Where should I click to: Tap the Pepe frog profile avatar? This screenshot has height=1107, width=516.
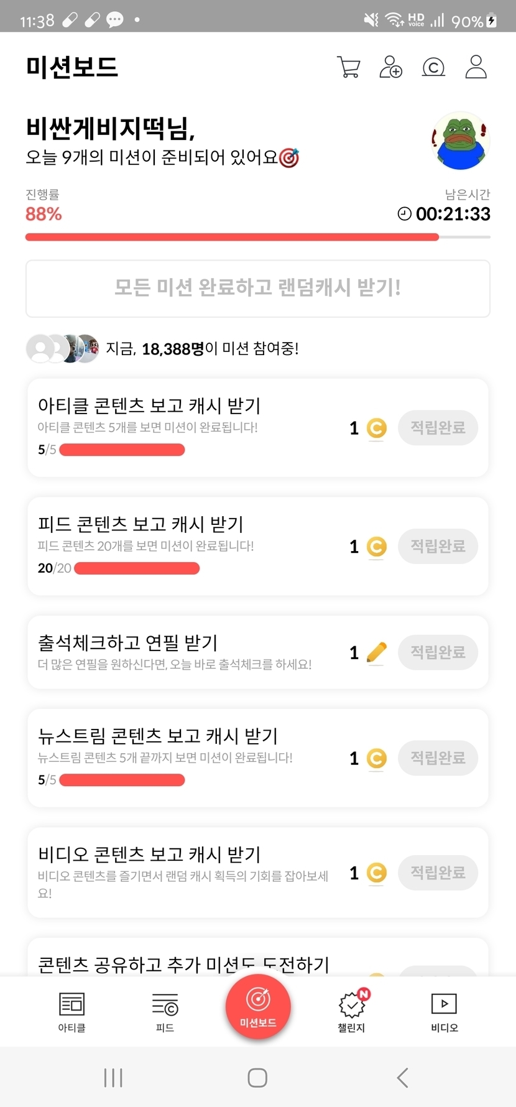click(460, 141)
